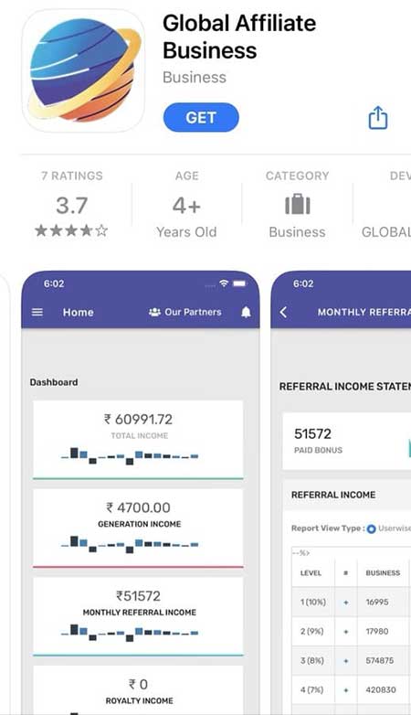Expand level 3(8%) row plus icon

(x=346, y=661)
